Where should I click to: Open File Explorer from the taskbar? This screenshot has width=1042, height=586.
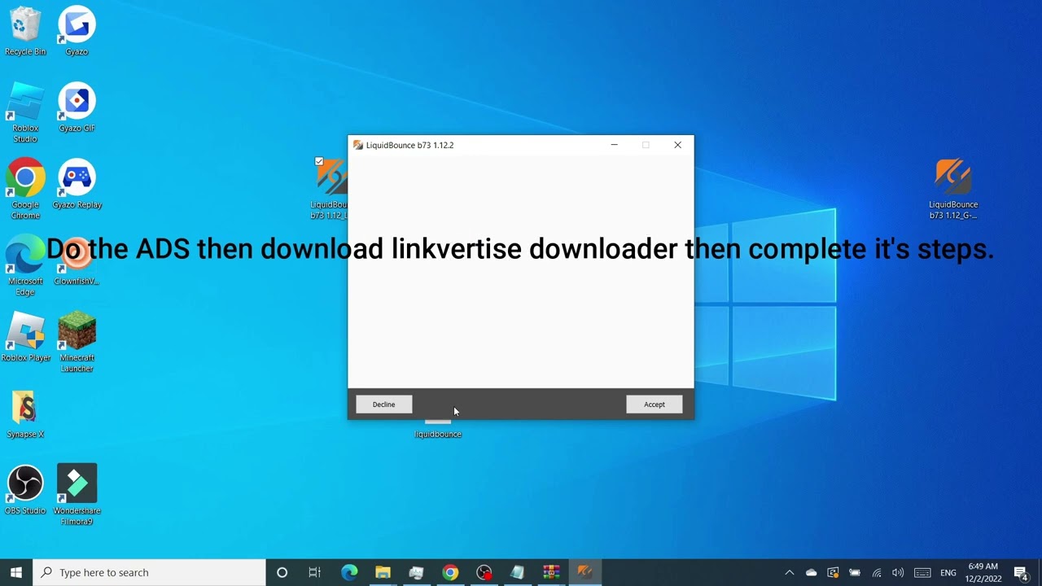click(383, 572)
